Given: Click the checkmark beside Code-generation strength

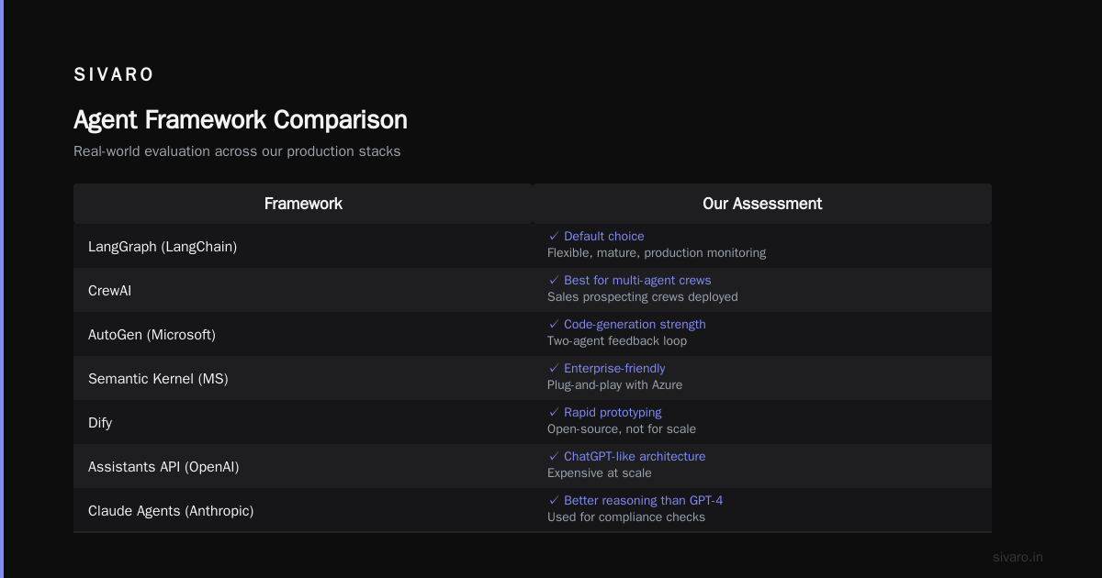Looking at the screenshot, I should click(554, 325).
